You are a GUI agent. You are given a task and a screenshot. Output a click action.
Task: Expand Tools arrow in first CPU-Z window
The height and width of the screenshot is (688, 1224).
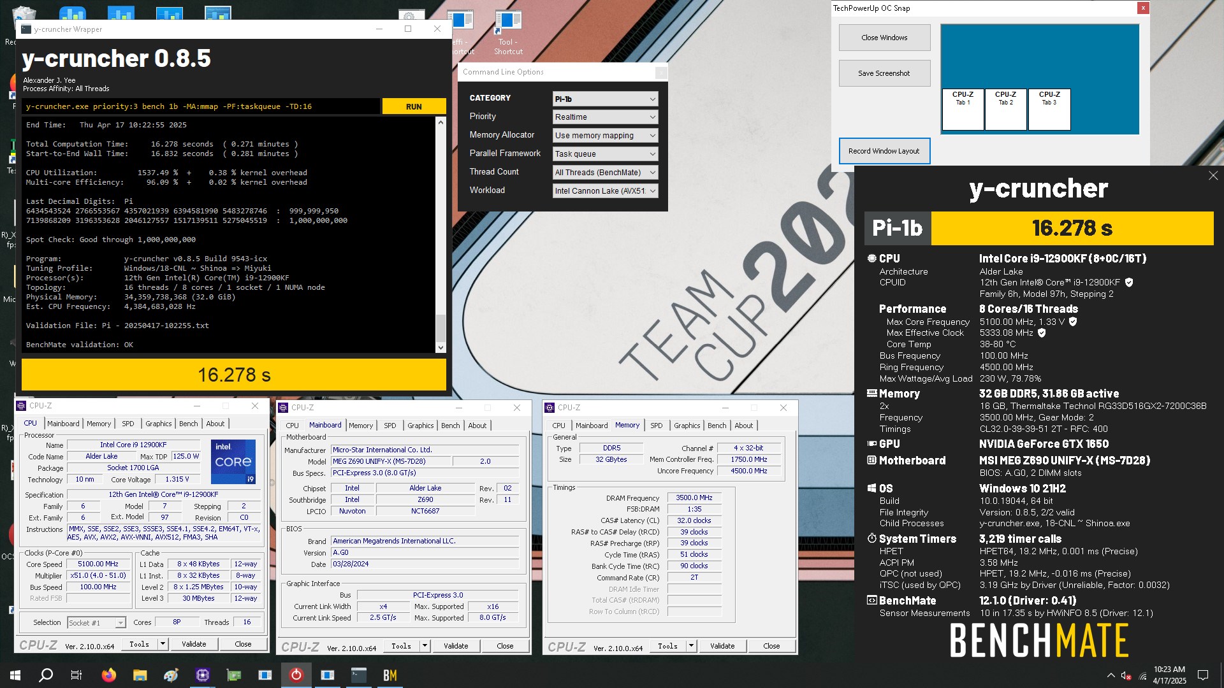click(x=163, y=644)
